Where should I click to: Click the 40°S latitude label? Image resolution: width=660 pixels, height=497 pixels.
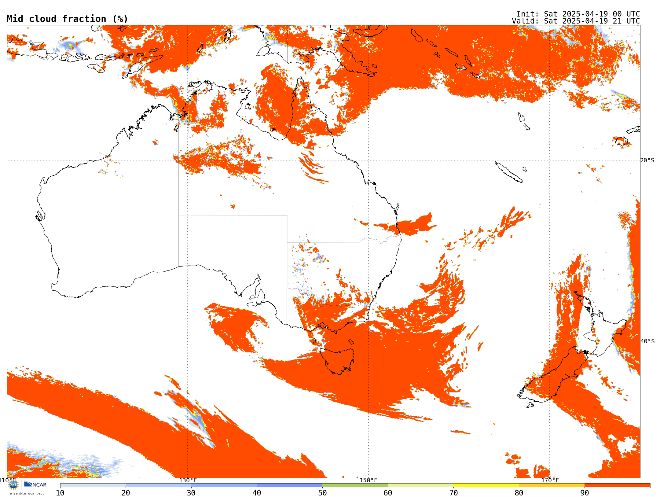647,341
